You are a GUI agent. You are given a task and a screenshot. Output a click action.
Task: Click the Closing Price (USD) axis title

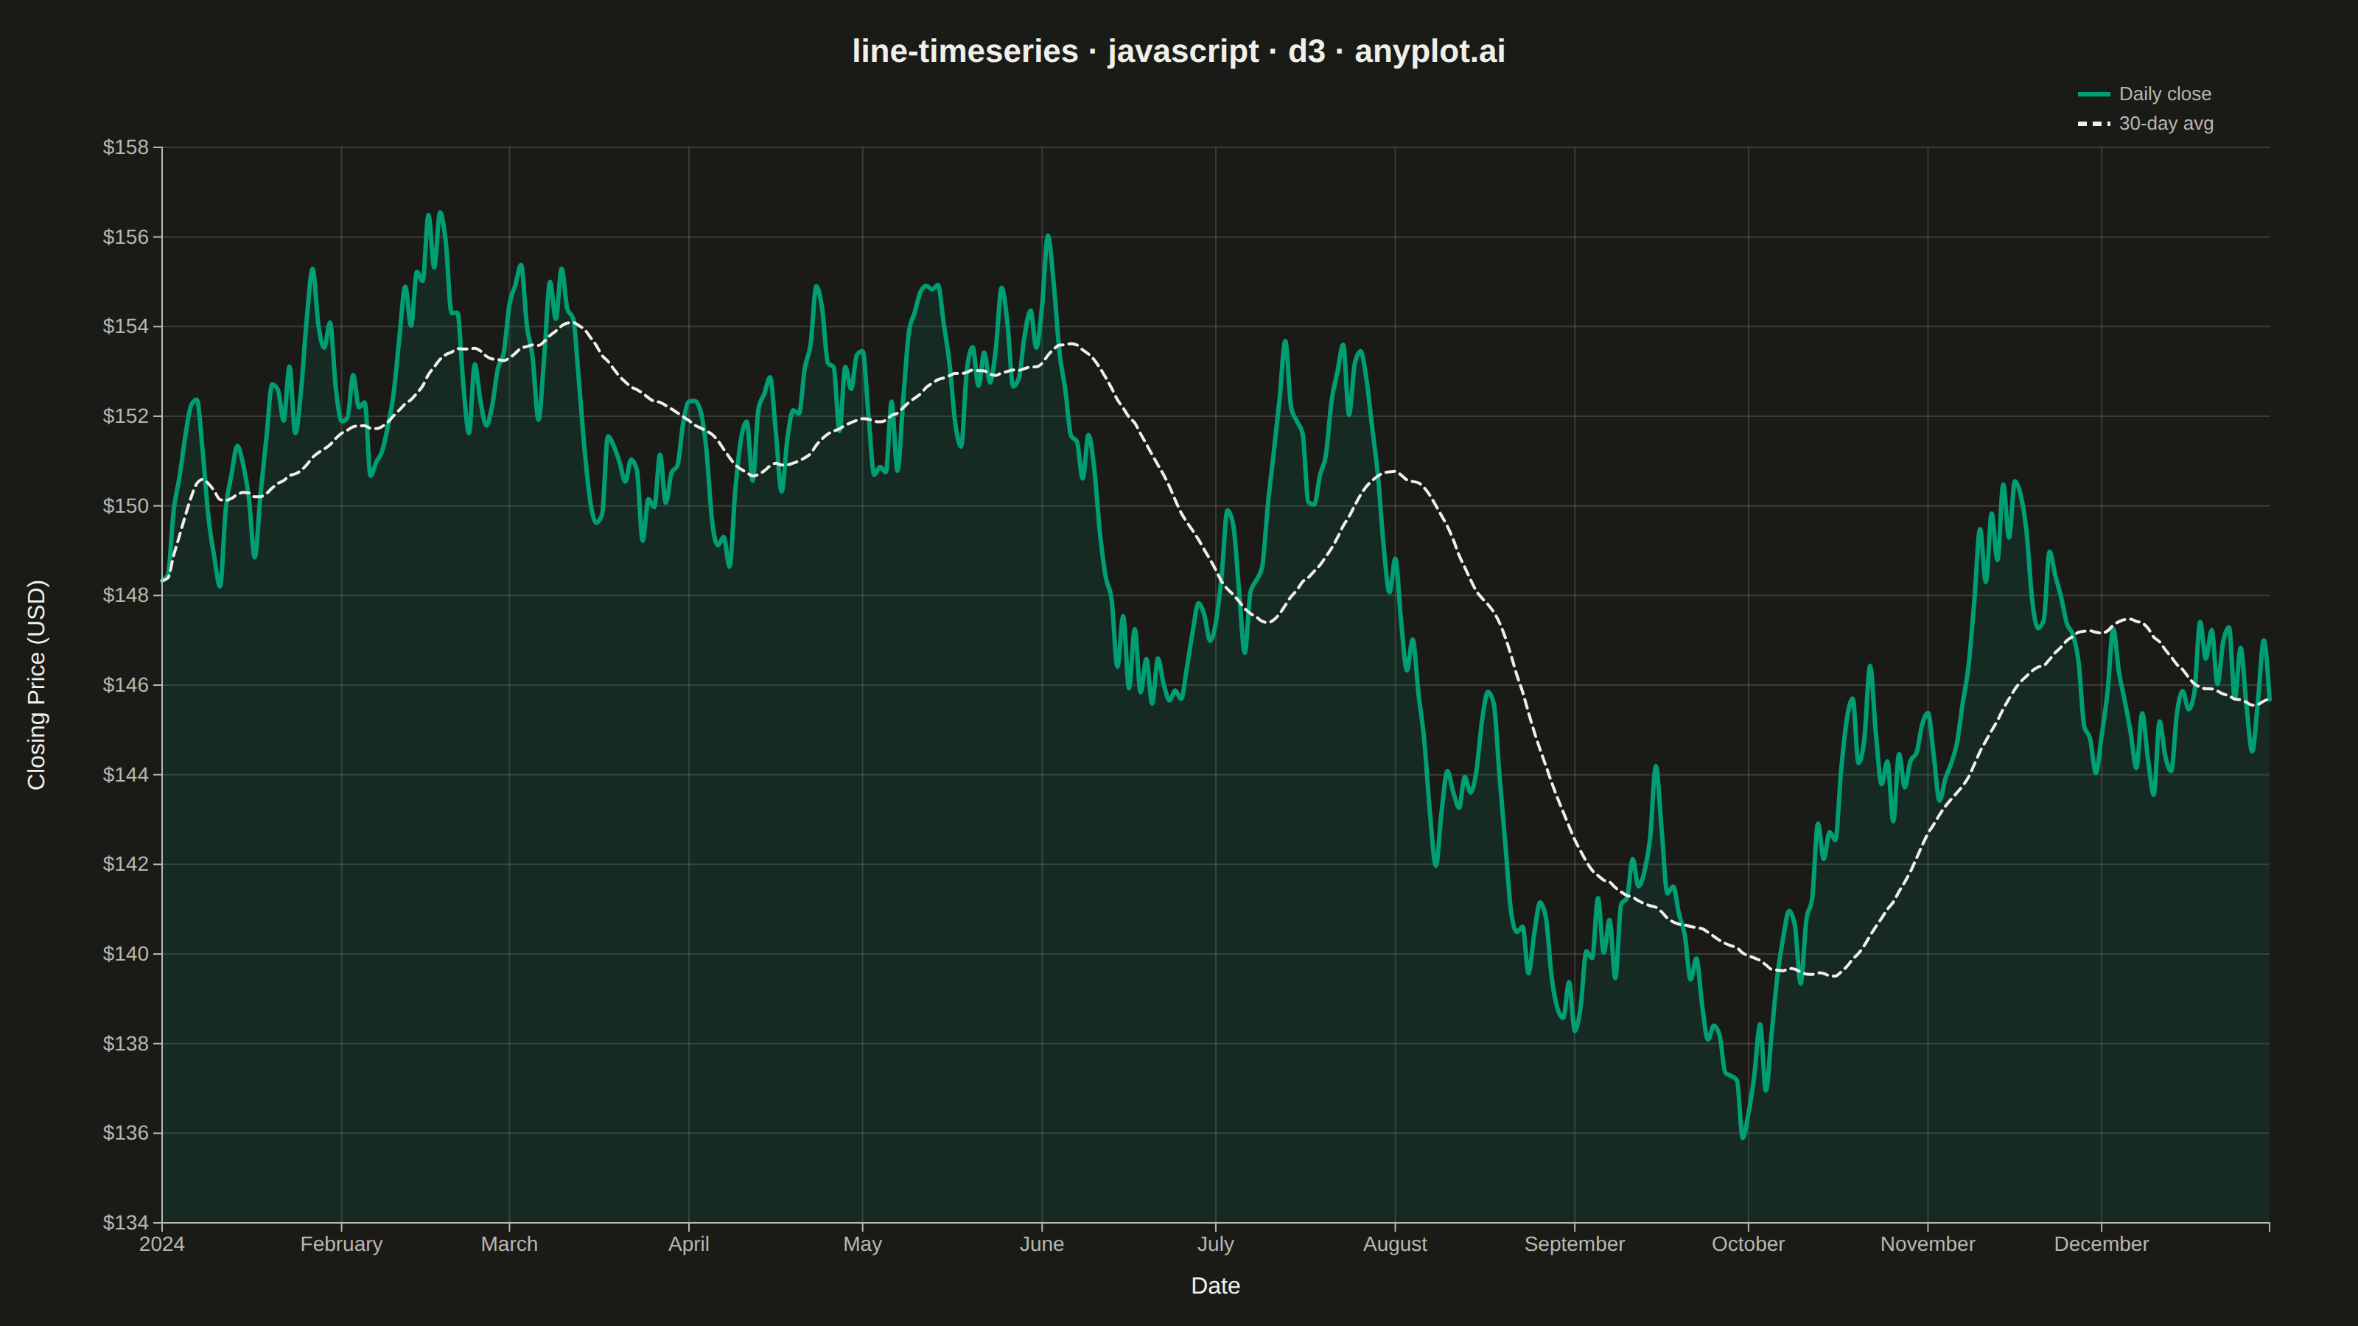coord(37,684)
